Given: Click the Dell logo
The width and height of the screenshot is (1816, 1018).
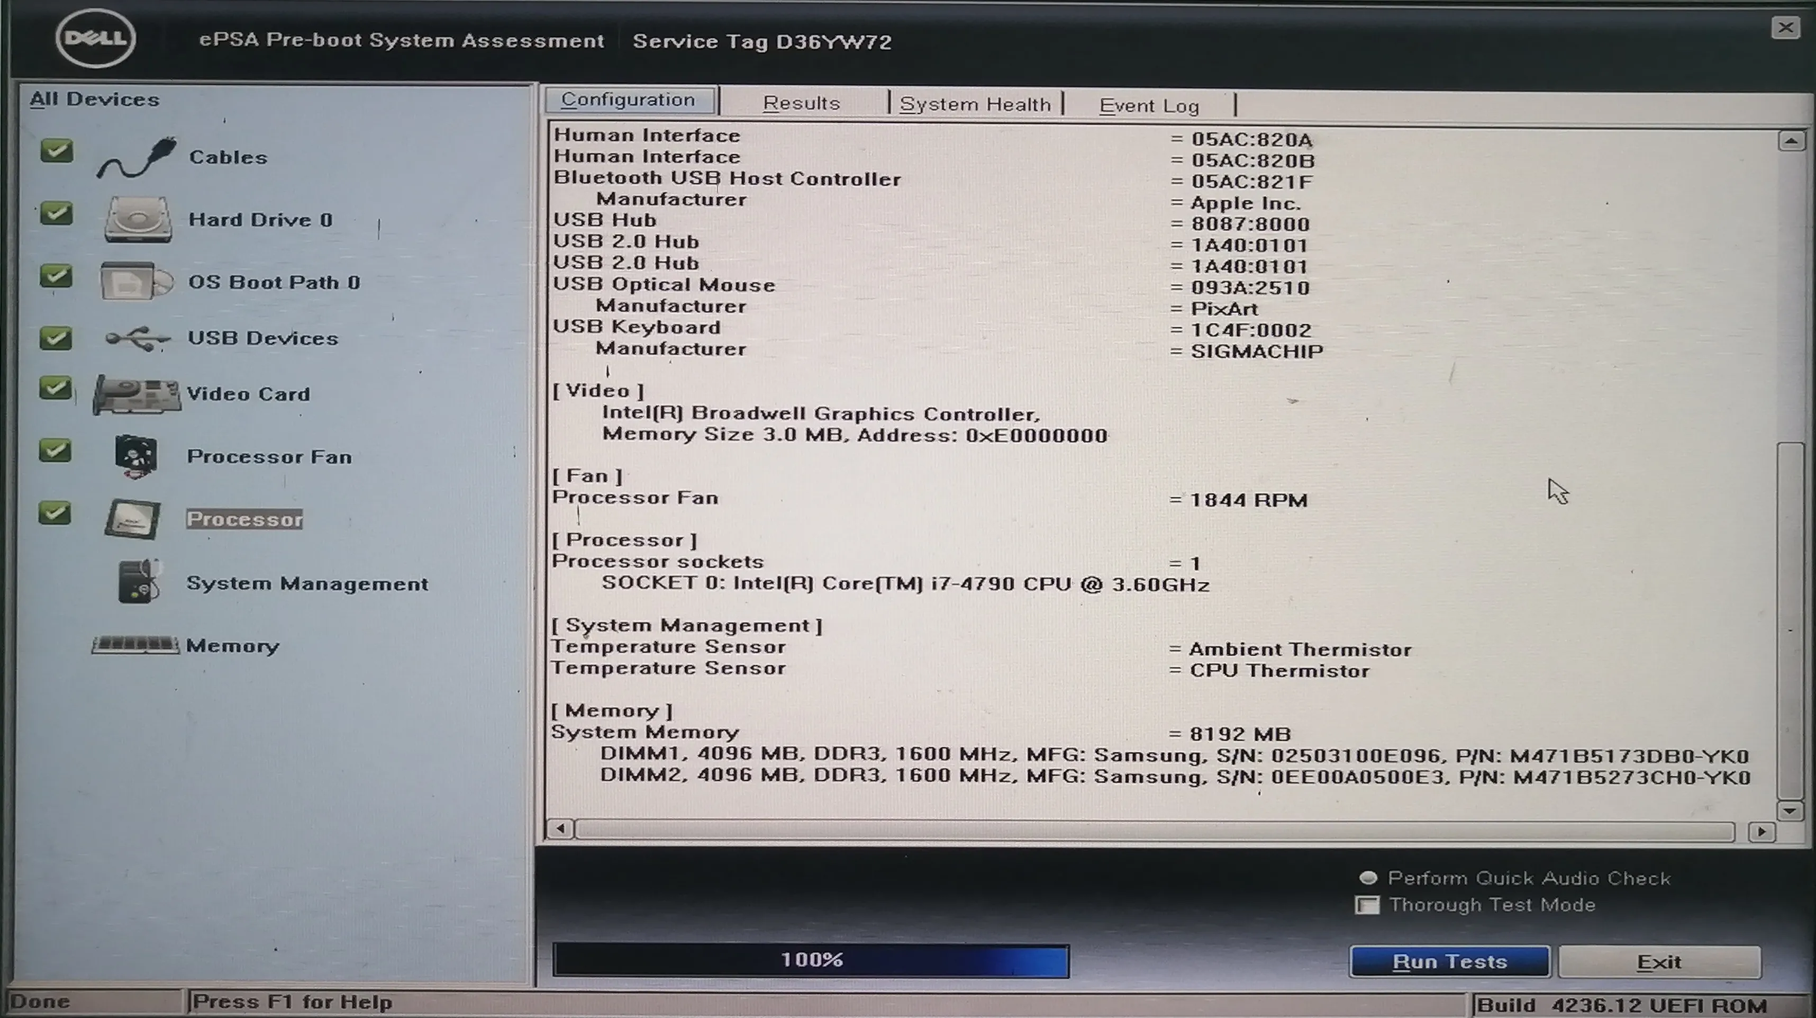Looking at the screenshot, I should [x=95, y=38].
